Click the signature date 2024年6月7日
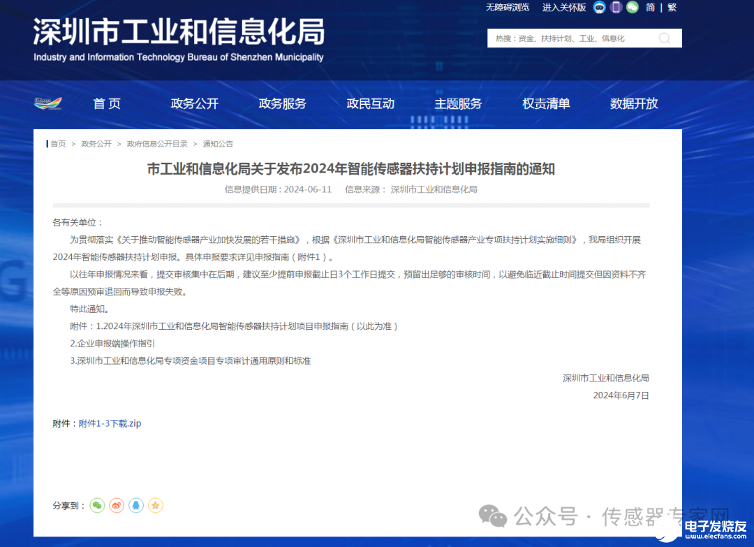 (x=621, y=395)
